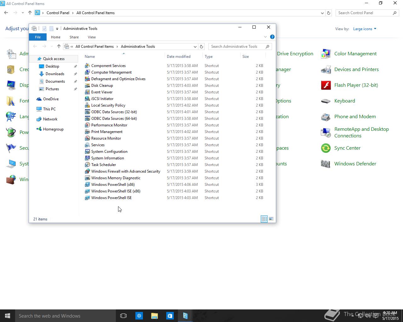This screenshot has height=322, width=403.
Task: Expand the ribbon in Administrative Tools
Action: click(265, 37)
